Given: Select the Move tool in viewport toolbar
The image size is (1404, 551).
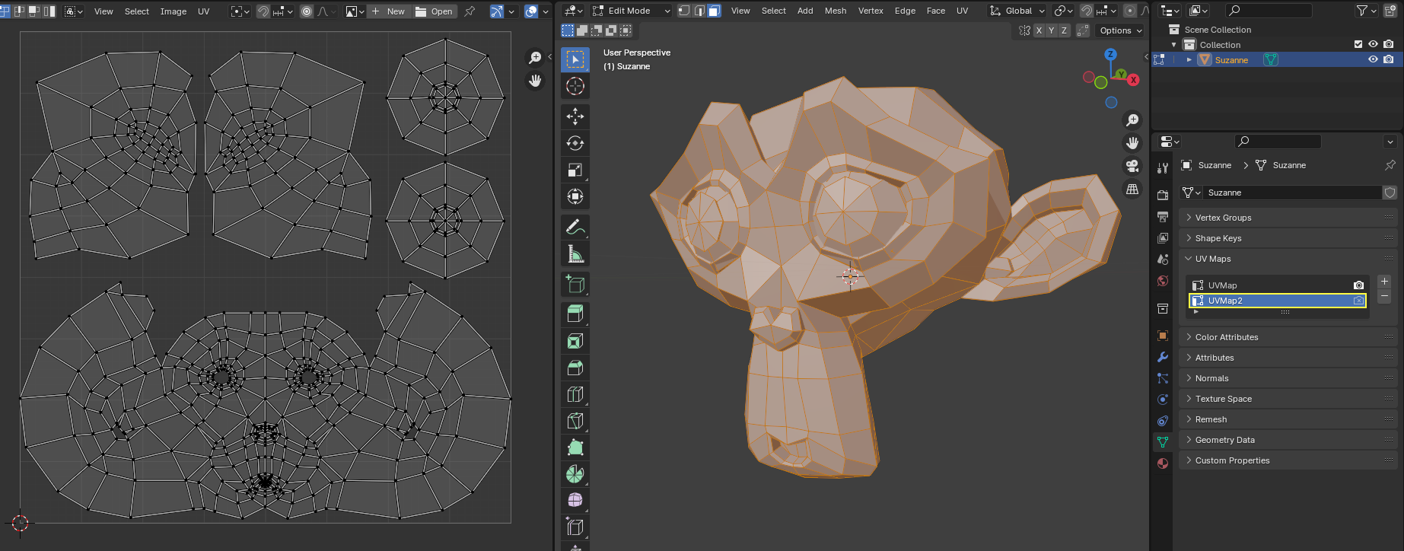Looking at the screenshot, I should point(575,116).
